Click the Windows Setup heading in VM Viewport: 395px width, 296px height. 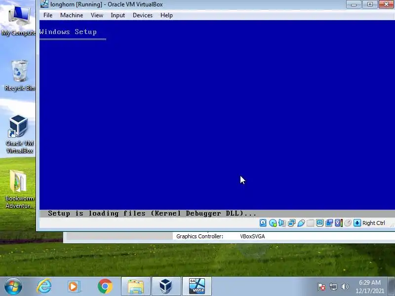coord(68,32)
